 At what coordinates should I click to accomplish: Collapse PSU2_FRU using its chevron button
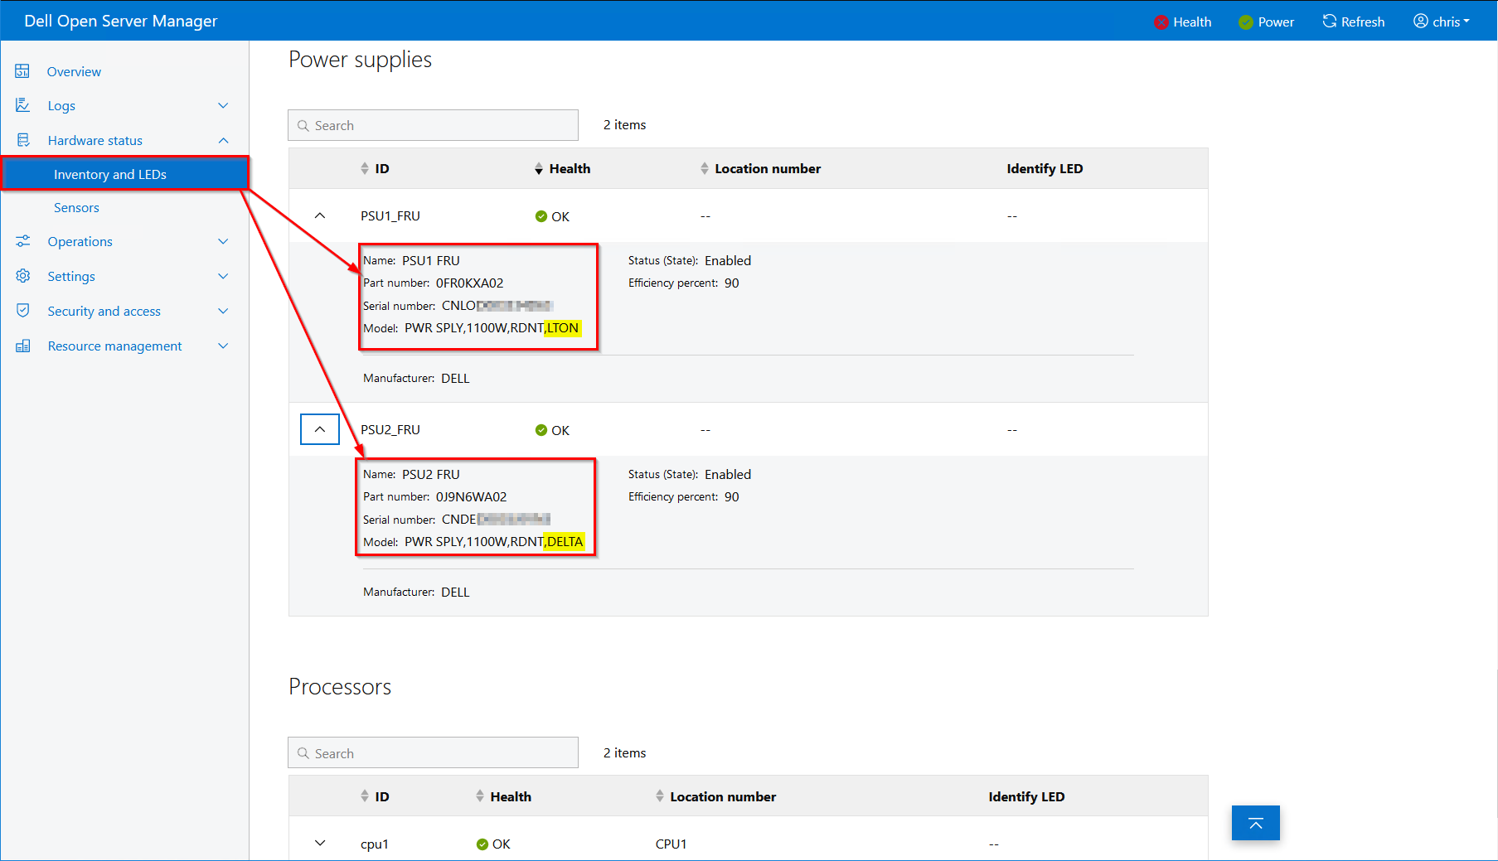click(x=320, y=428)
